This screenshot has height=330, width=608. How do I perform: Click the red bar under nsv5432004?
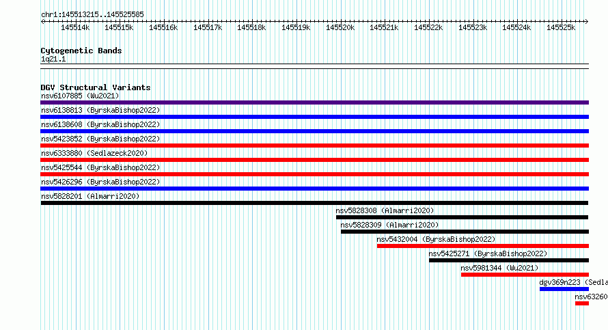(x=483, y=246)
